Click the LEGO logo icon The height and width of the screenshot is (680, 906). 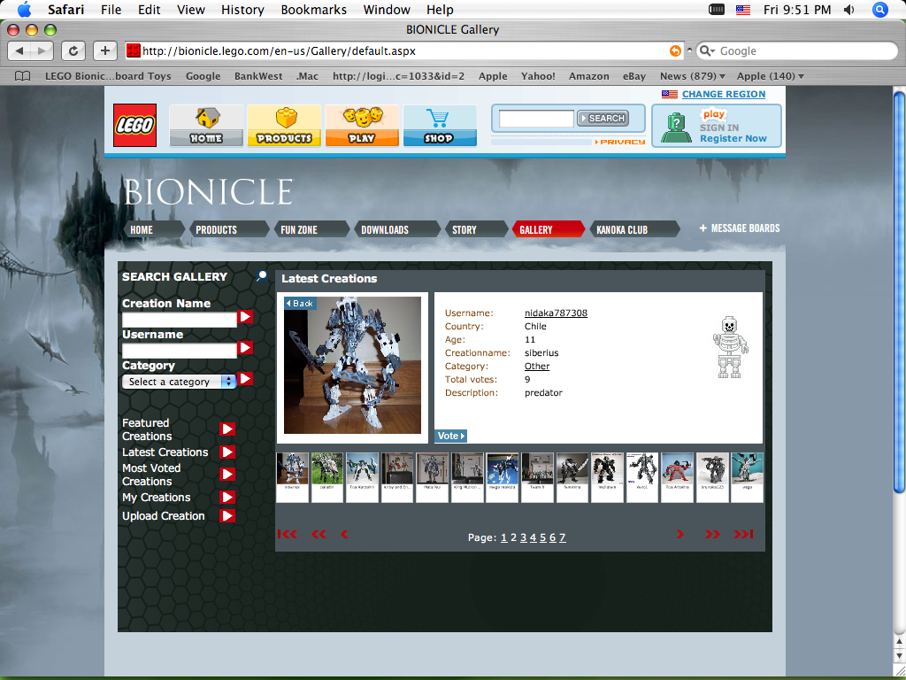tap(134, 126)
